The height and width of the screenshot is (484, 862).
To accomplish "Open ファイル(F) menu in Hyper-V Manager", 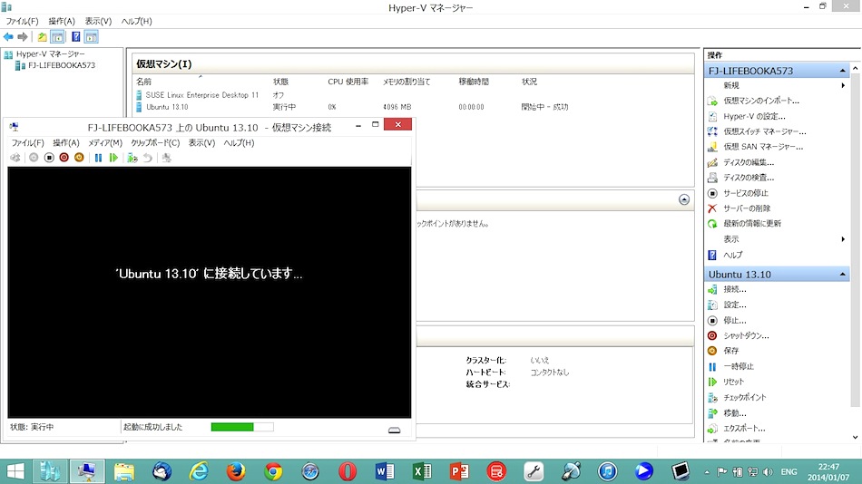I will click(x=22, y=21).
